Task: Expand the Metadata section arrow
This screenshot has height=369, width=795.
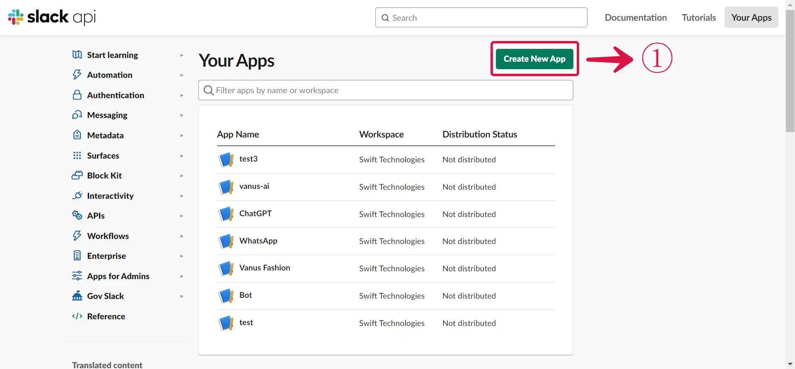Action: click(181, 135)
